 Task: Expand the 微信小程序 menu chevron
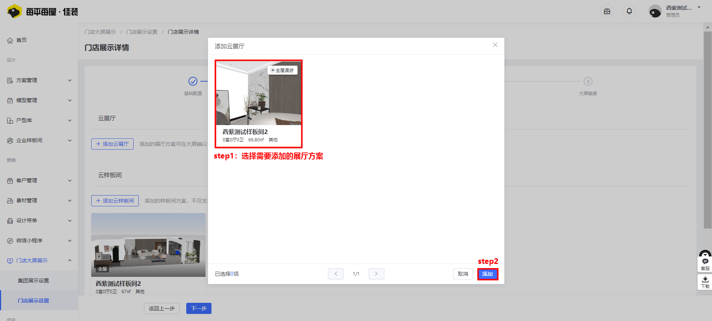pyautogui.click(x=70, y=241)
